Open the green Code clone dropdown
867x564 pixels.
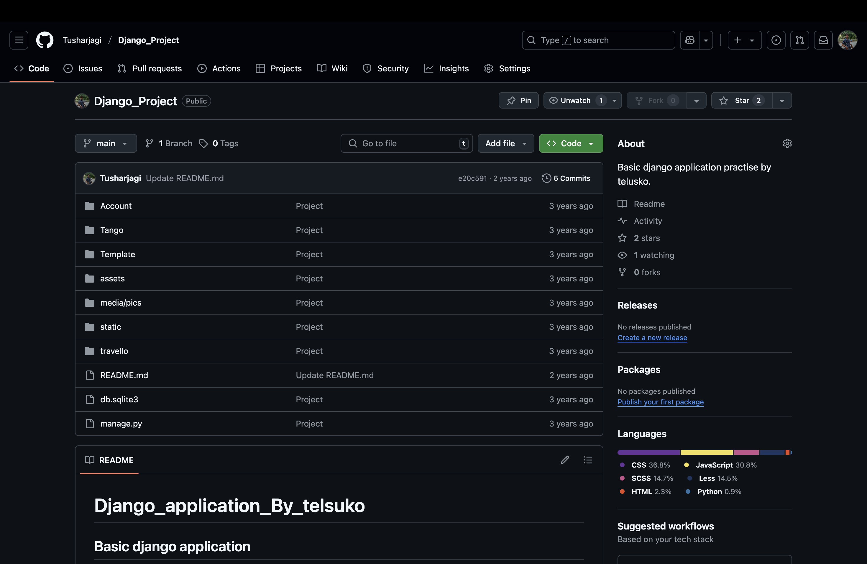click(571, 144)
